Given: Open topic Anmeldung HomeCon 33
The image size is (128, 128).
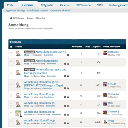Looking at the screenshot, I should (39, 103).
